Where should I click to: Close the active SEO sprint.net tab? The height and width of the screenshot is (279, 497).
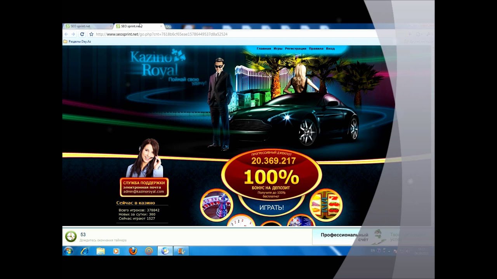pyautogui.click(x=161, y=26)
